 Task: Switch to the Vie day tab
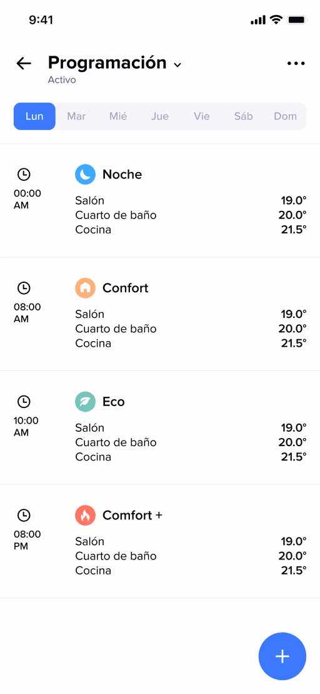coord(201,116)
